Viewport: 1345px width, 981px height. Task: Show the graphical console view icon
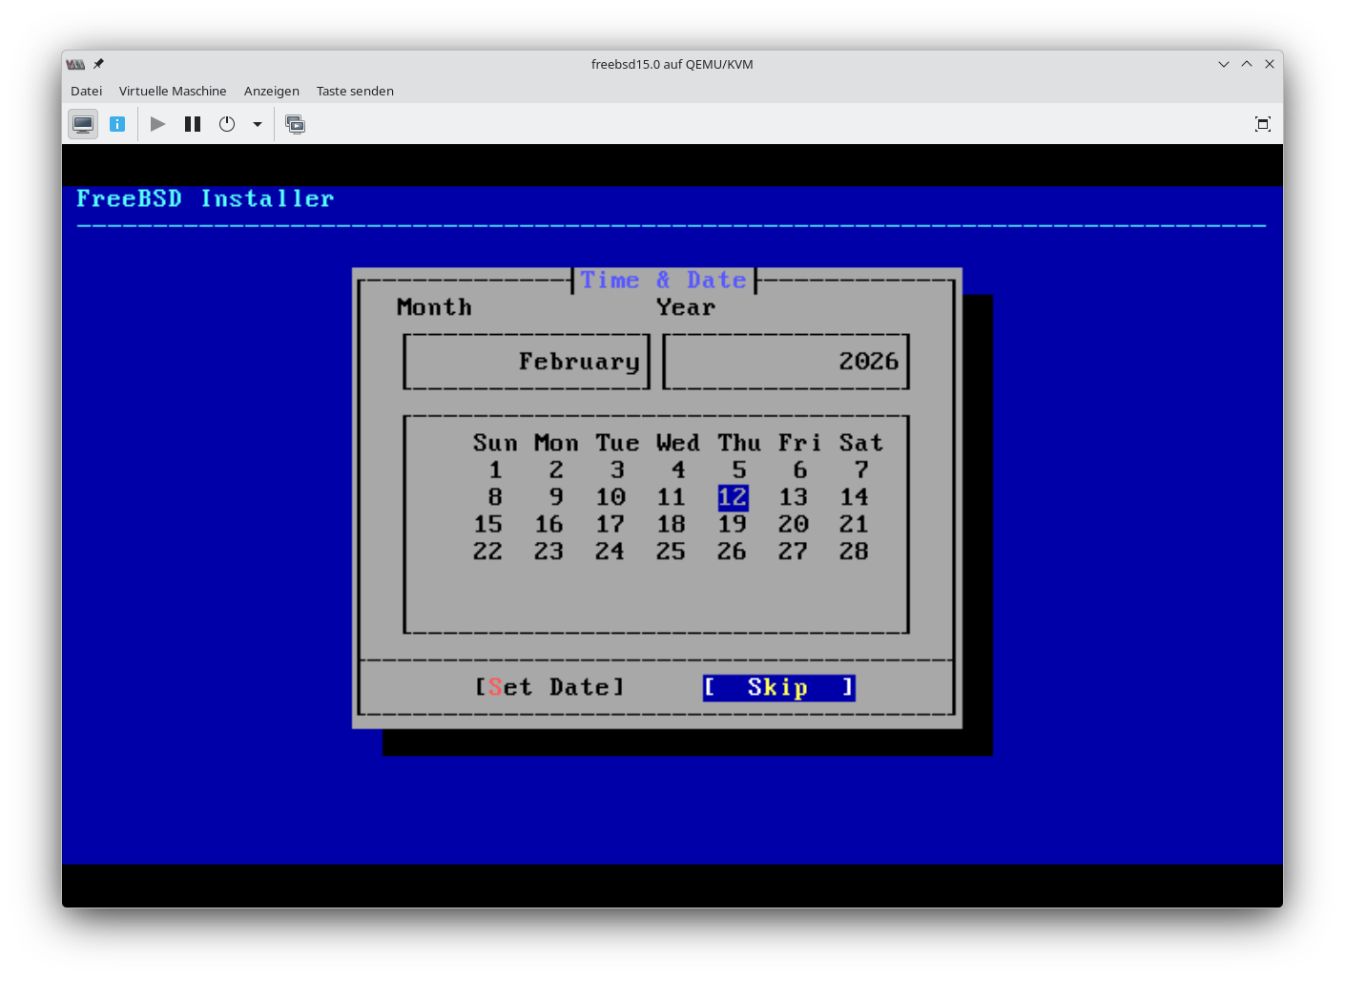coord(83,124)
